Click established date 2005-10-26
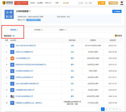Screen dimensions: 126x112 point(113,96)
